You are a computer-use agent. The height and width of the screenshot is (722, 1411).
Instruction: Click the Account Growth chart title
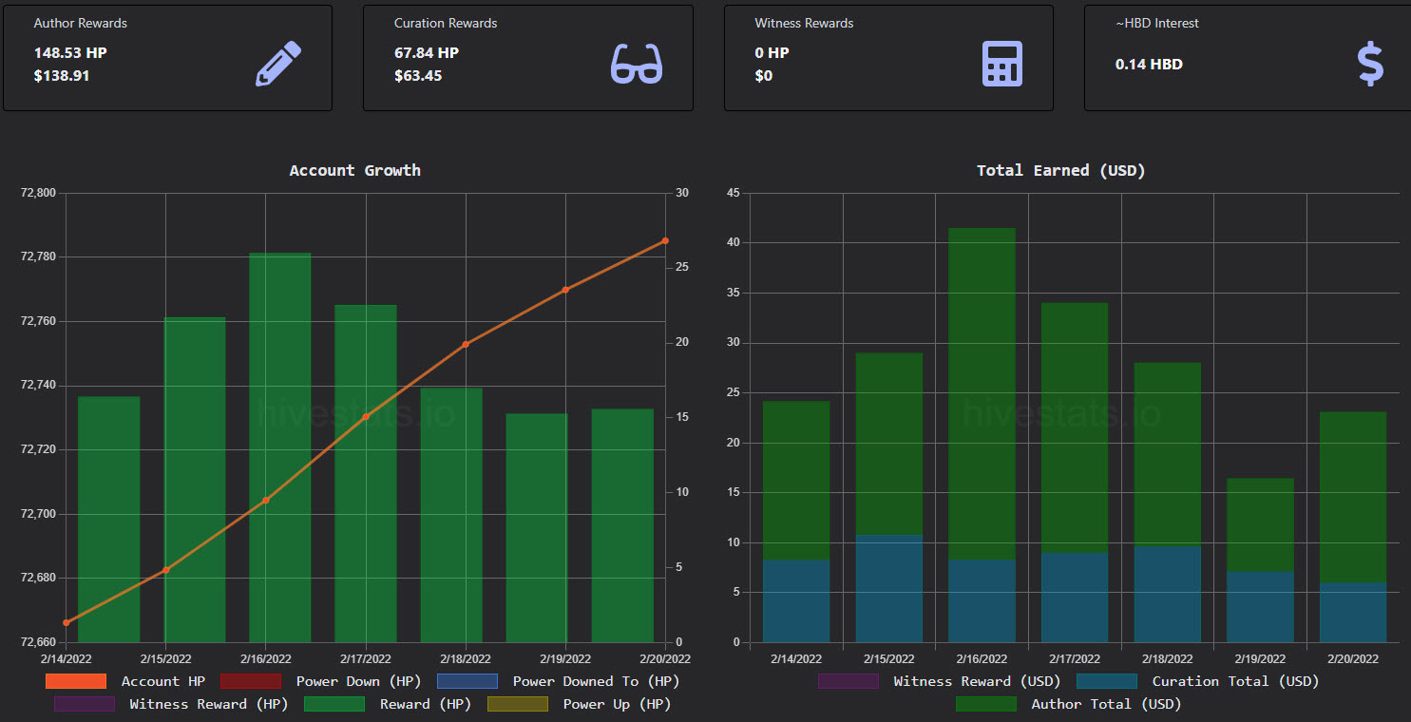click(355, 170)
